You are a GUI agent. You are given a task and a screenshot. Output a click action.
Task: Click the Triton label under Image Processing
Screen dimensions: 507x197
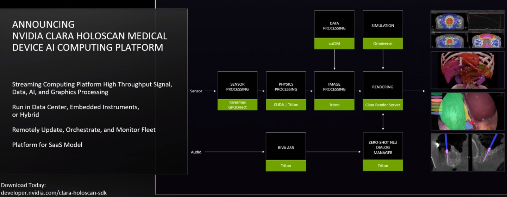pyautogui.click(x=334, y=105)
